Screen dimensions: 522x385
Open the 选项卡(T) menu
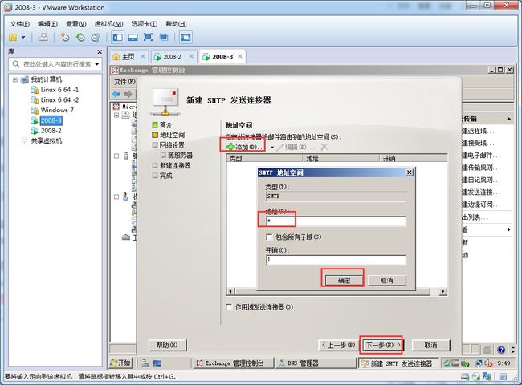144,24
